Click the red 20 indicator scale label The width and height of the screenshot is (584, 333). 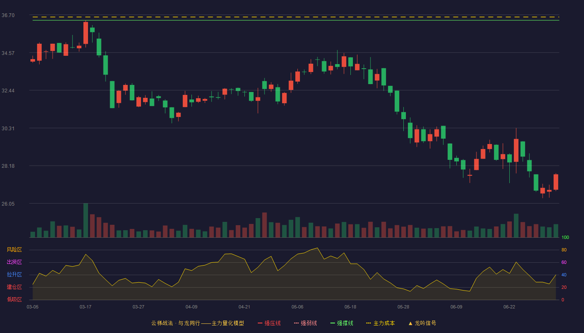564,288
